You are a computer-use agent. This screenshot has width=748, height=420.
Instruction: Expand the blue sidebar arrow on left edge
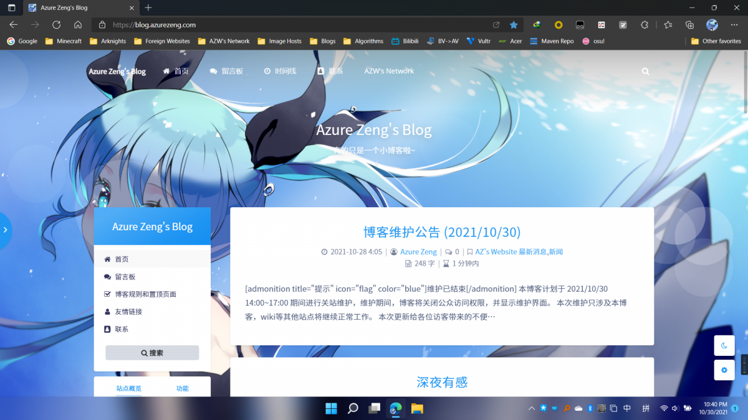point(6,230)
